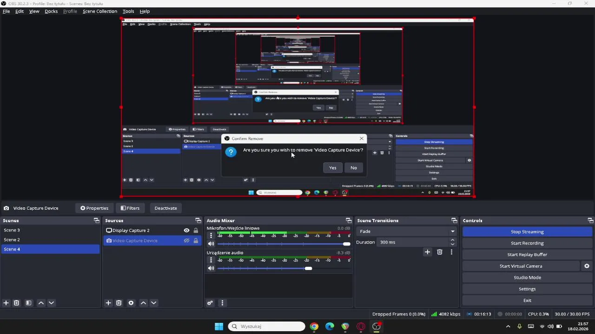Open the File menu

tap(7, 11)
